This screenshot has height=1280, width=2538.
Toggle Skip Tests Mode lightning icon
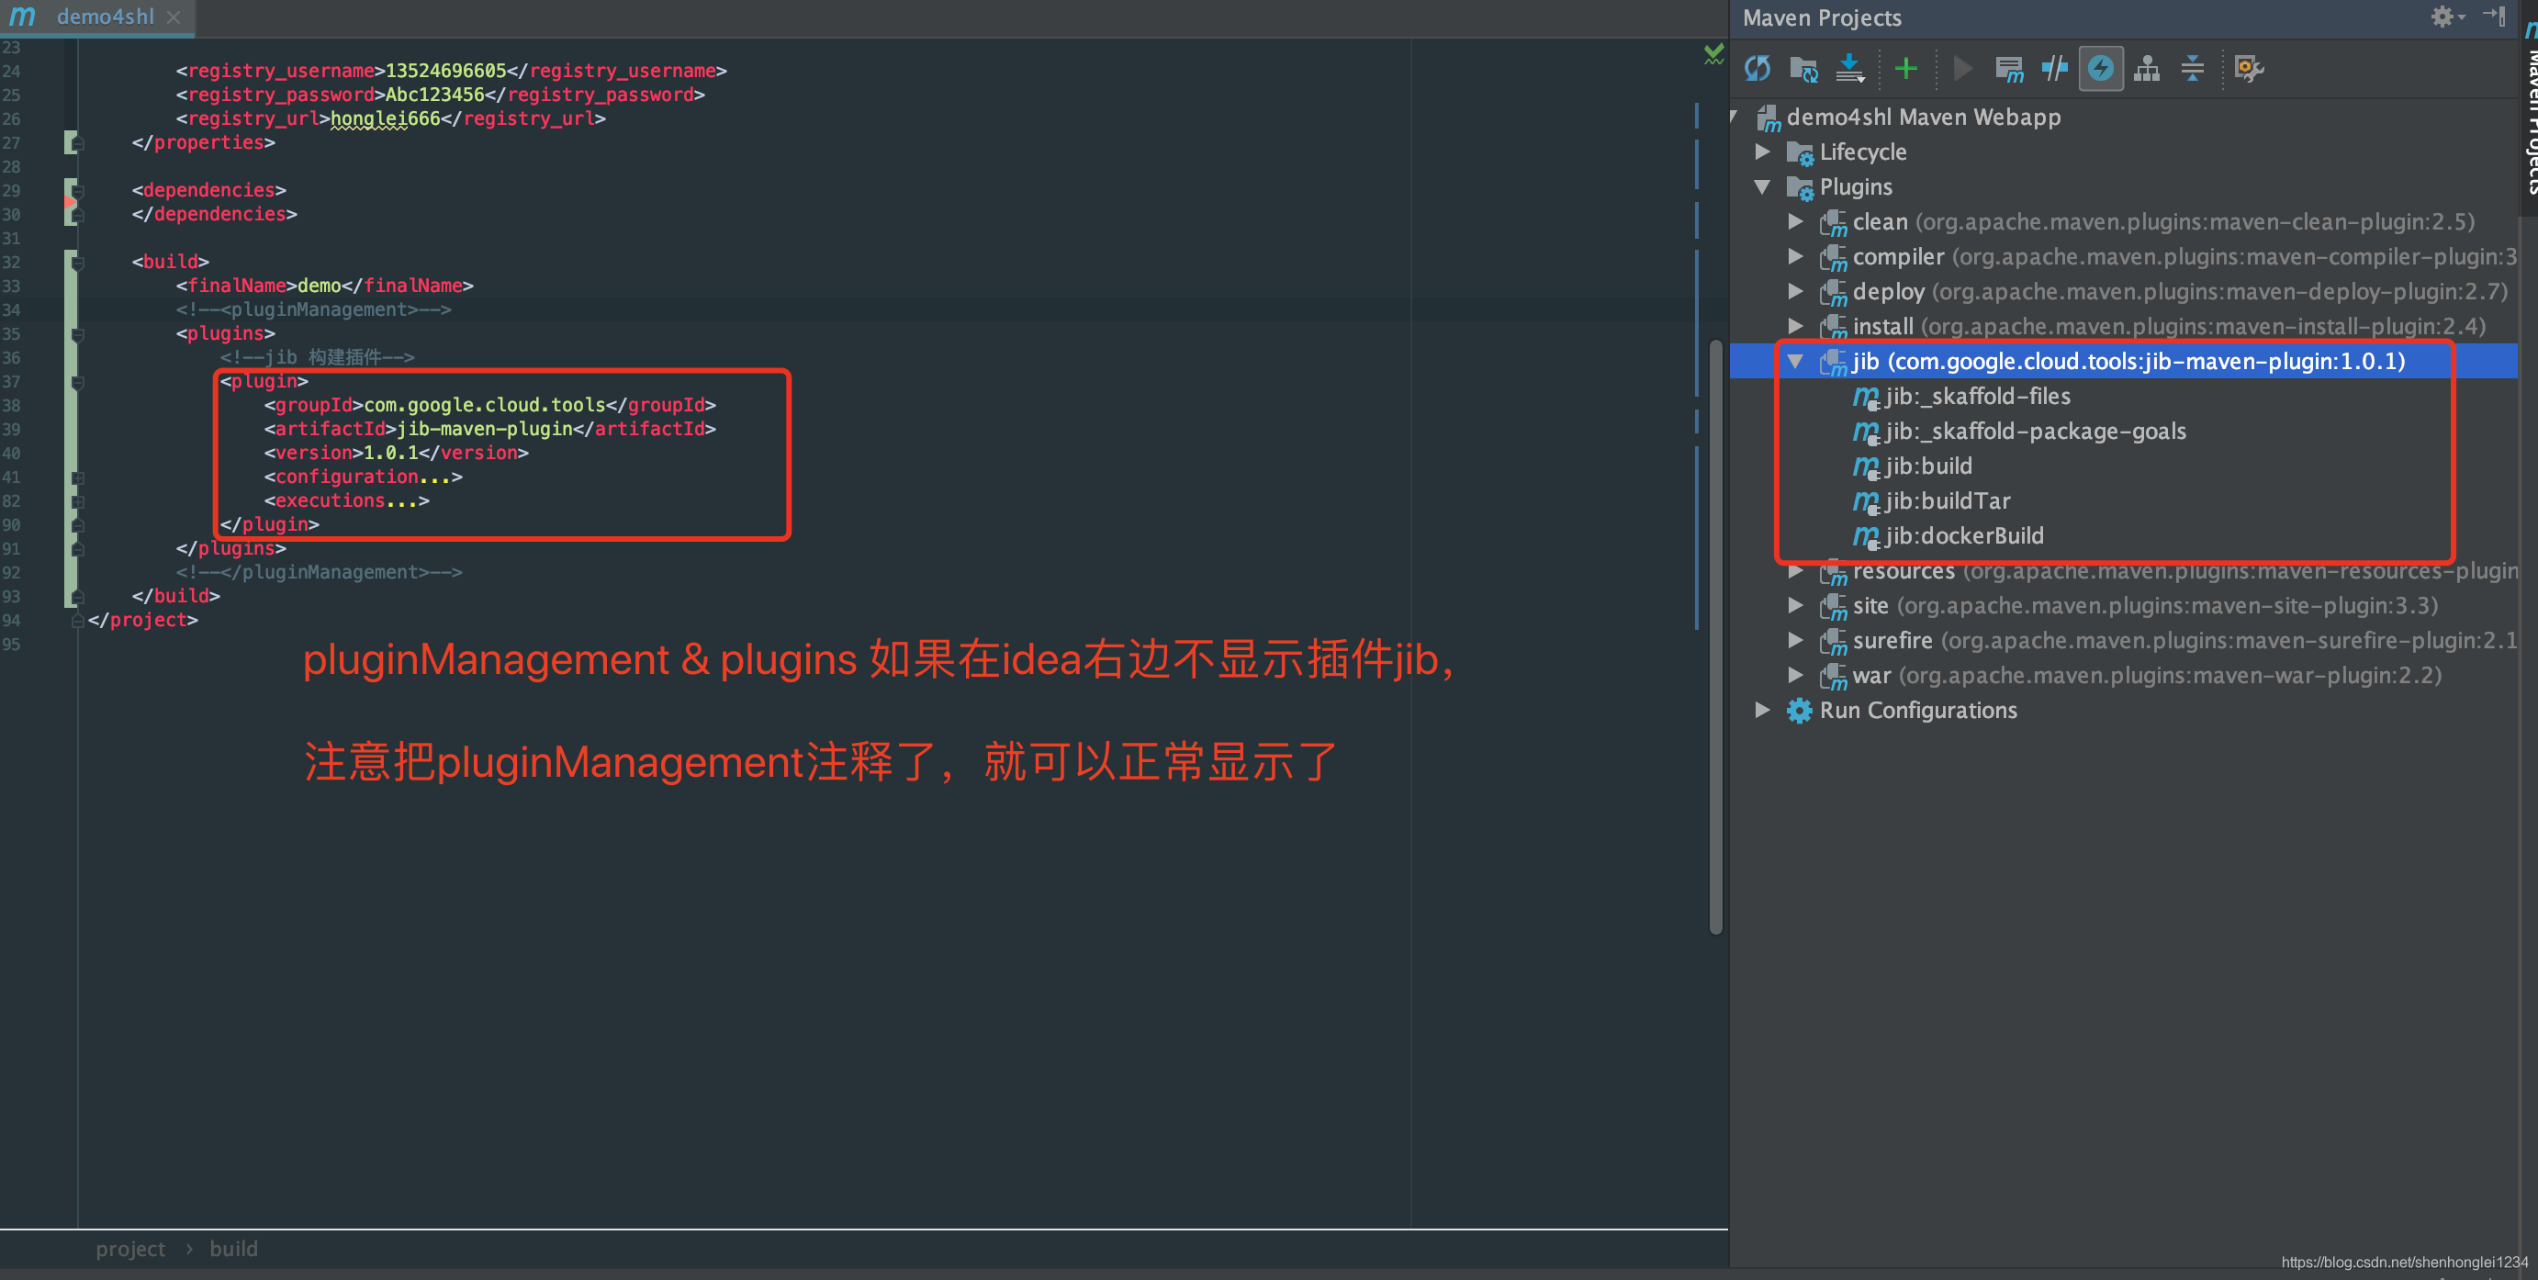click(2101, 68)
